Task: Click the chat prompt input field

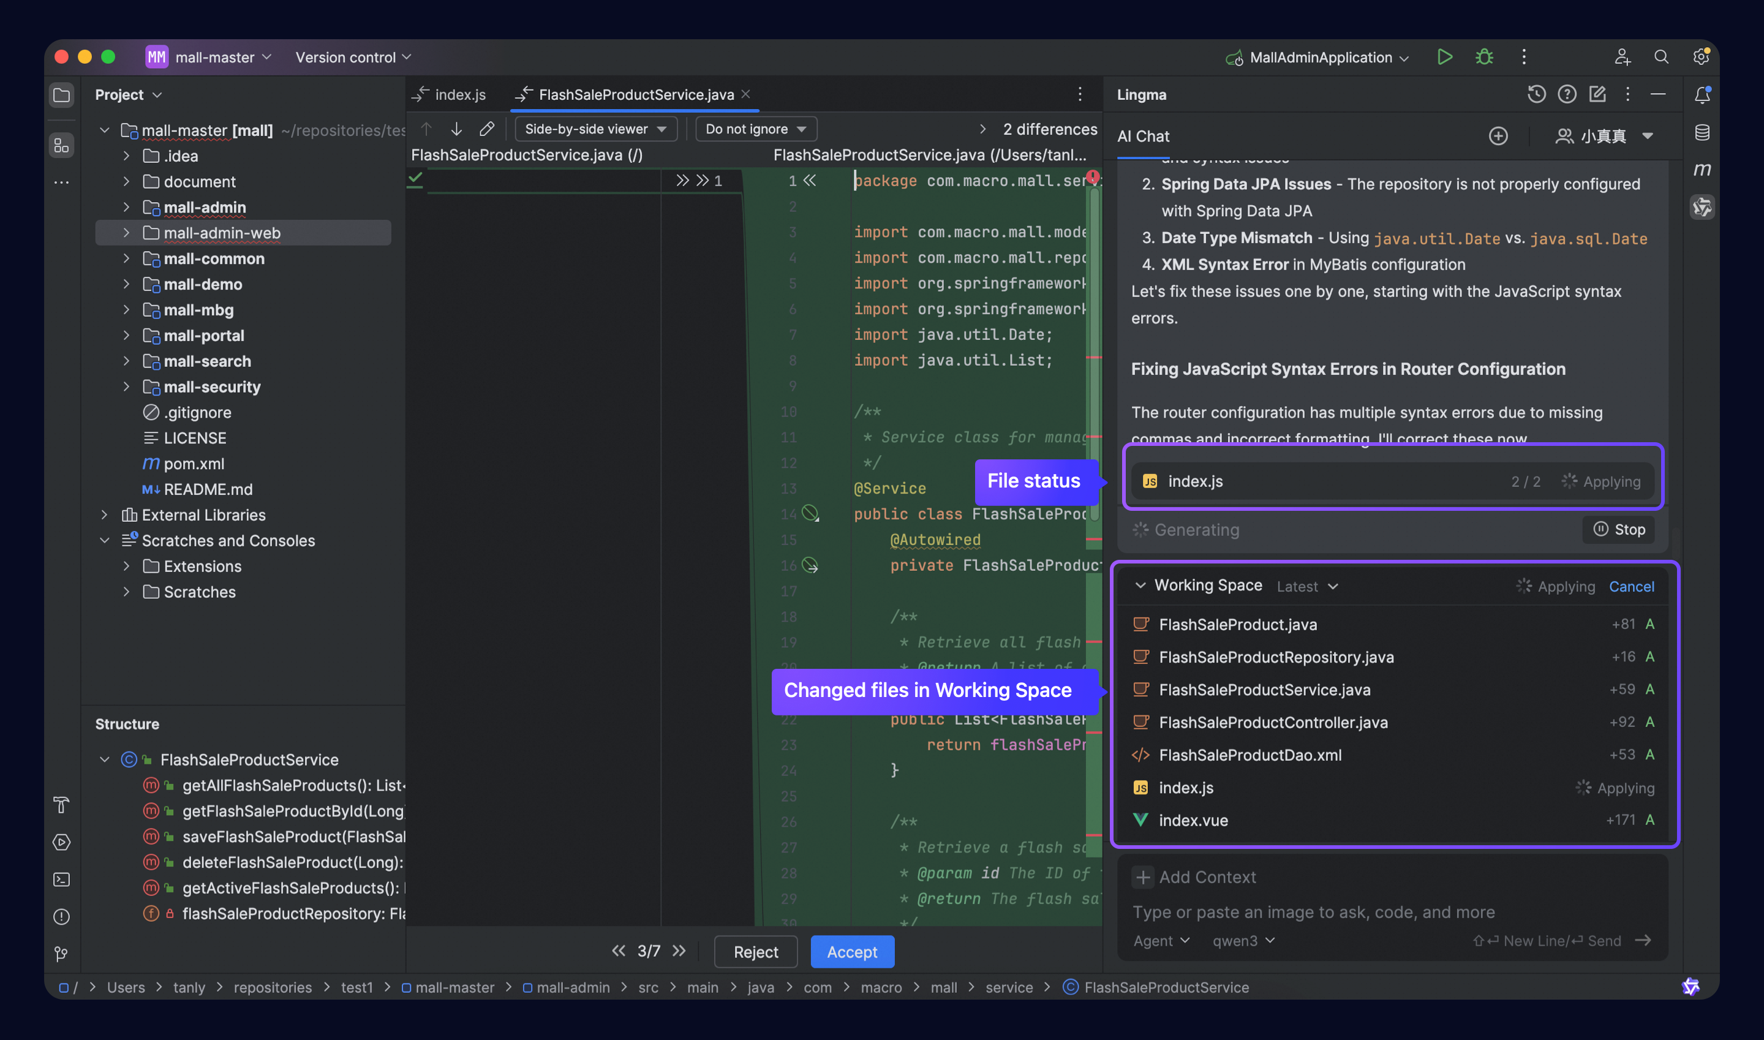Action: 1314,912
